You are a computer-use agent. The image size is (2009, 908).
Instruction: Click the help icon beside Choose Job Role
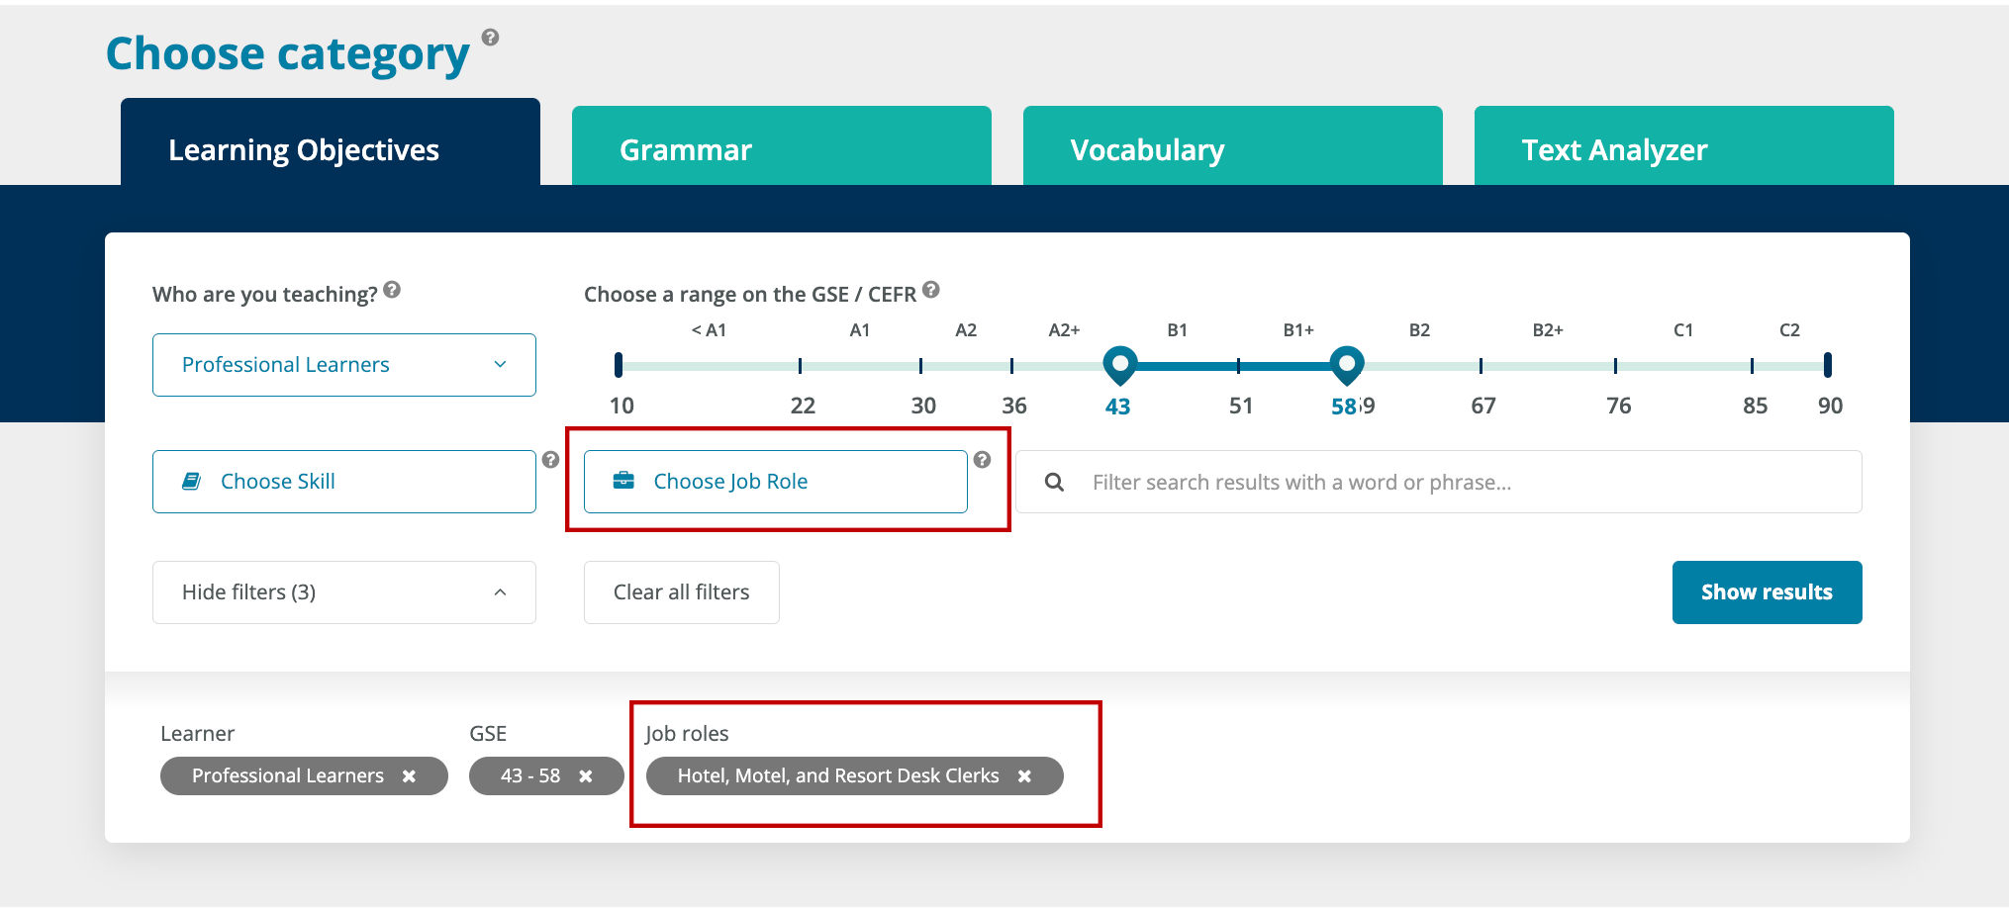point(983,459)
